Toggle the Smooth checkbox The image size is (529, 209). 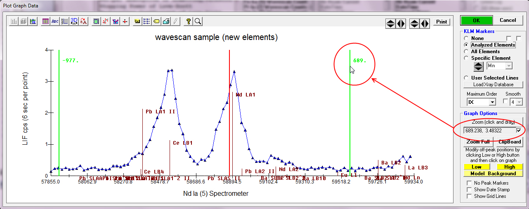click(505, 101)
